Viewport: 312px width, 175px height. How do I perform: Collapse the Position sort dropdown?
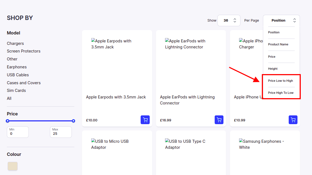(281, 21)
